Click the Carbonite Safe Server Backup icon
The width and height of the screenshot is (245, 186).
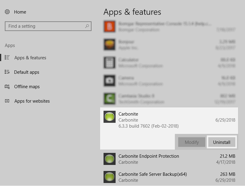pos(110,177)
